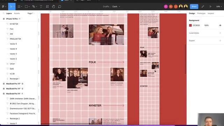This screenshot has height=126, width=224.
Task: Select the Comment tool
Action: click(x=60, y=7)
